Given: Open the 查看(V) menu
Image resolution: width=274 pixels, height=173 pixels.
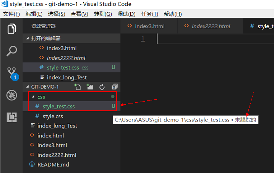Looking at the screenshot, I should click(x=79, y=14).
